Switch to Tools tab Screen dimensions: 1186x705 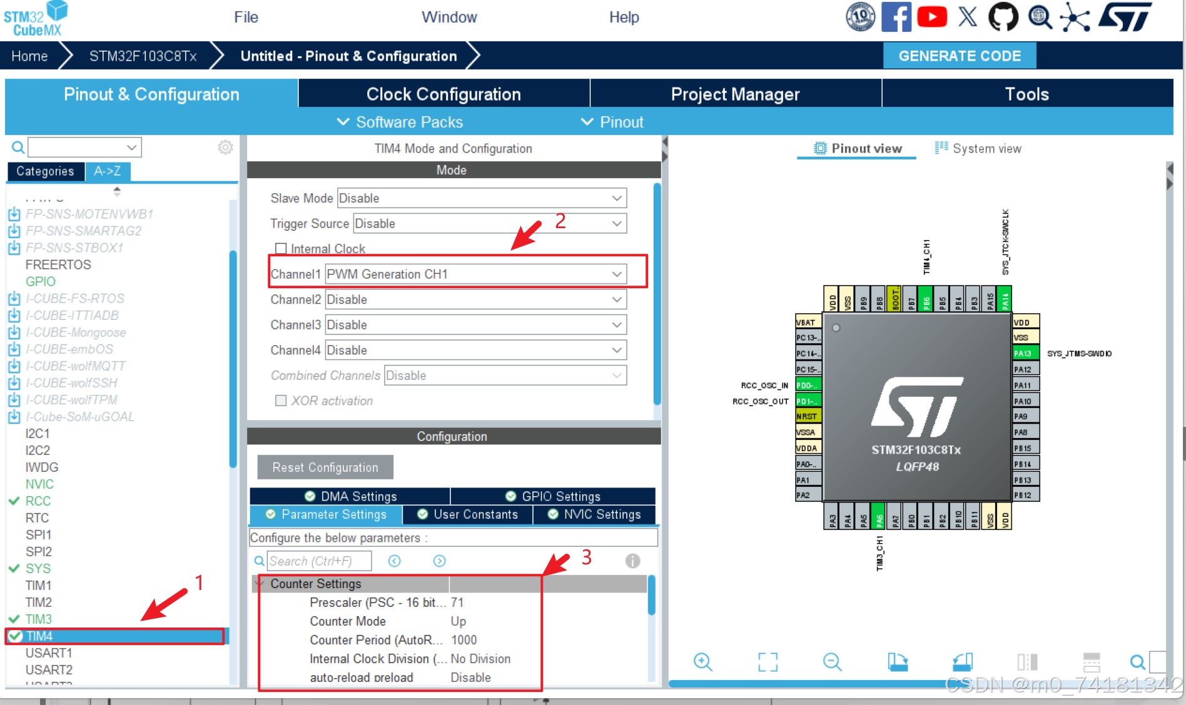[x=1027, y=94]
